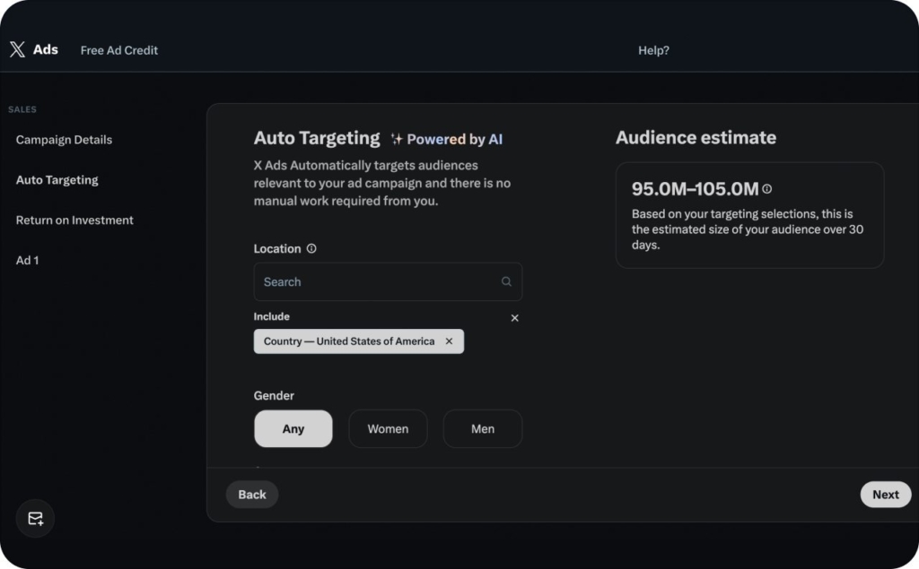Click the Location info icon
Screen dimensions: 919x569
coord(311,248)
